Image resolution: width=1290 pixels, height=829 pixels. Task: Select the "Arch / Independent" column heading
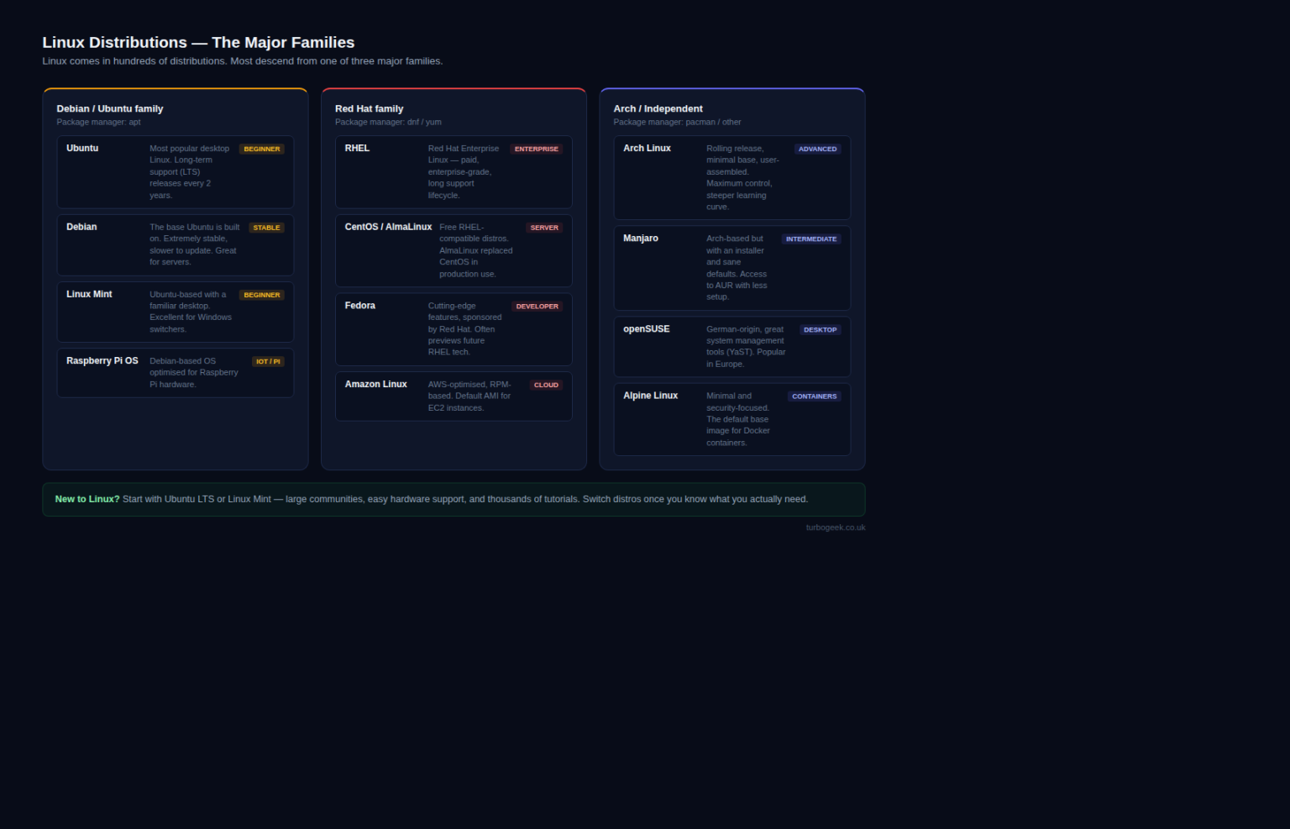[658, 108]
